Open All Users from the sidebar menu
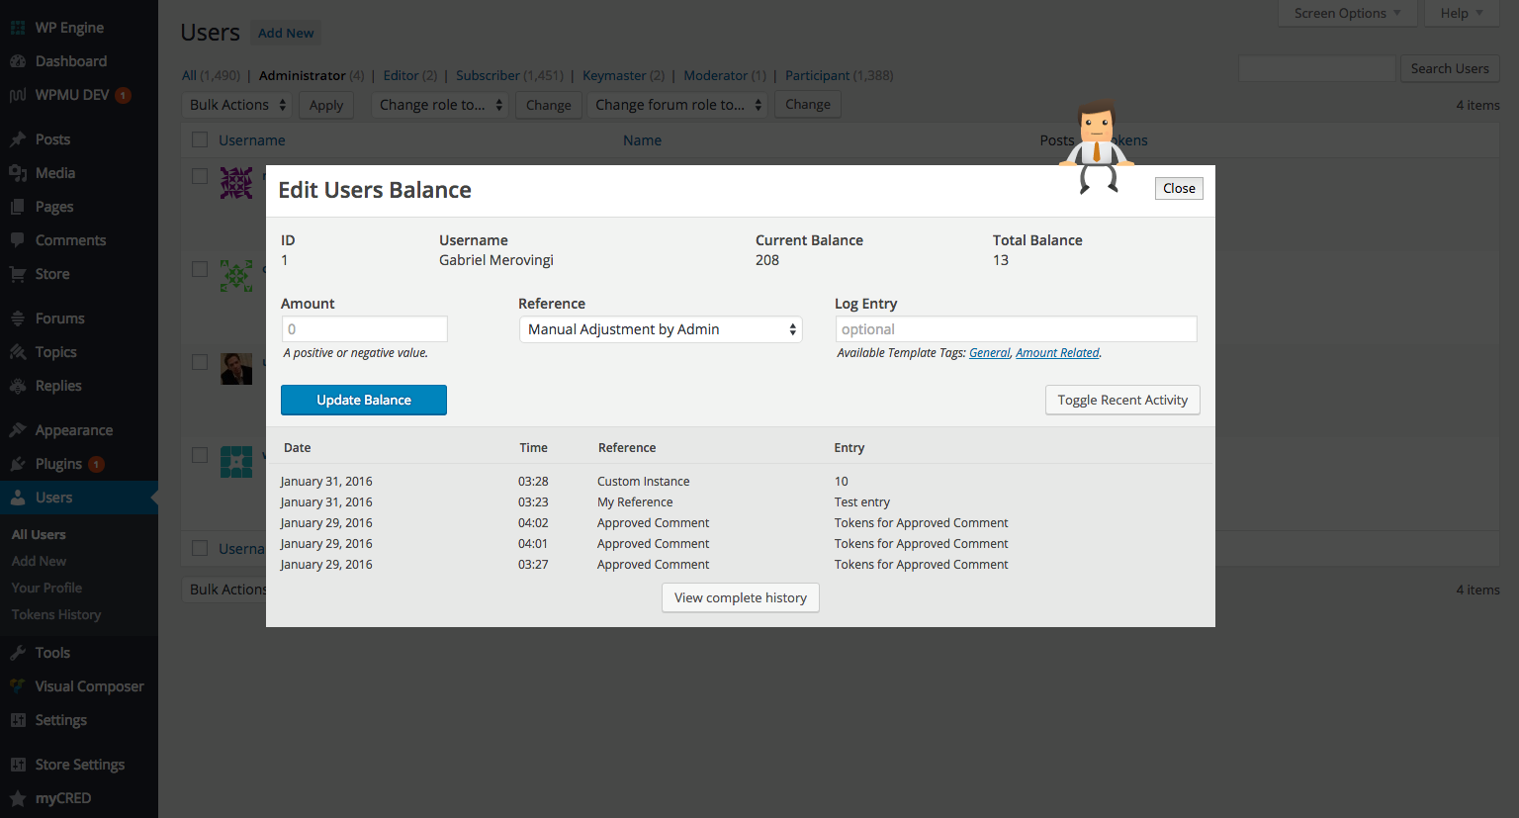 pyautogui.click(x=38, y=534)
